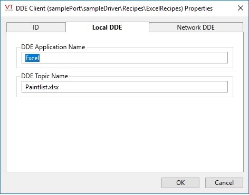Open the Network DDE tab
Screen dimensions: 249x195
click(x=196, y=27)
